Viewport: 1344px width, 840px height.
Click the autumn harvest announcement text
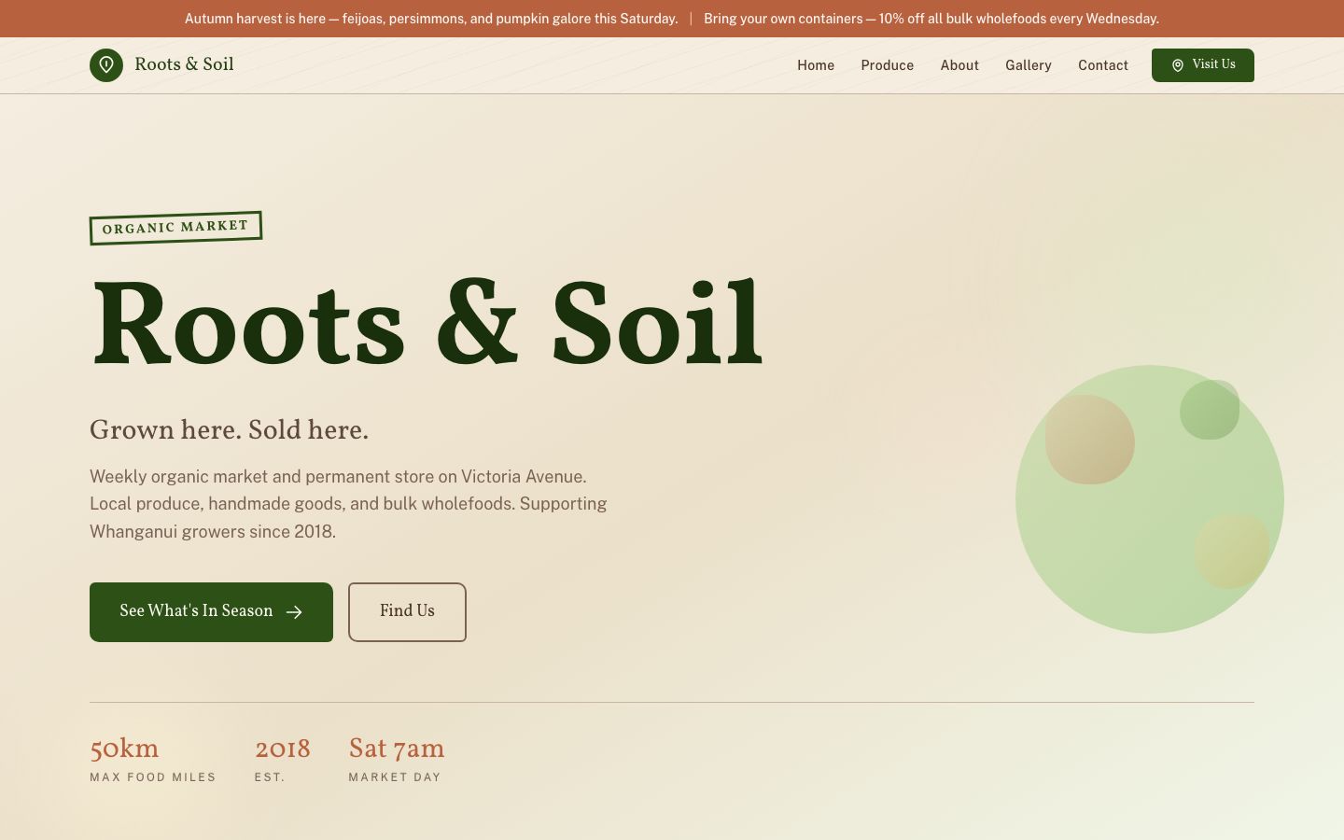[x=431, y=19]
